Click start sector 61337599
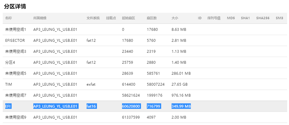289x125 pixels. pos(131,117)
